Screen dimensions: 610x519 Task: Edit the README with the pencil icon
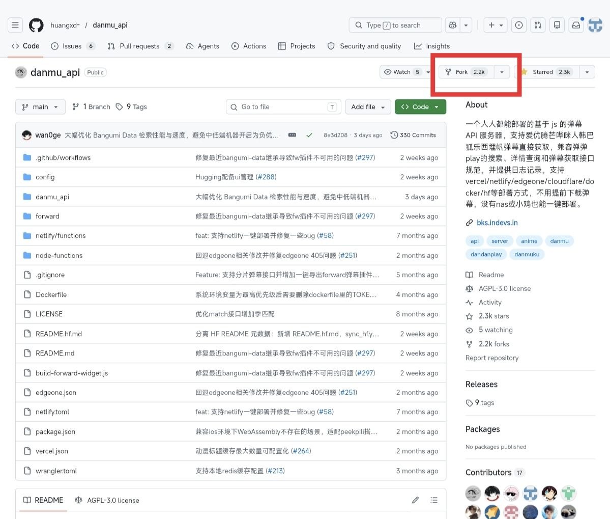point(416,500)
